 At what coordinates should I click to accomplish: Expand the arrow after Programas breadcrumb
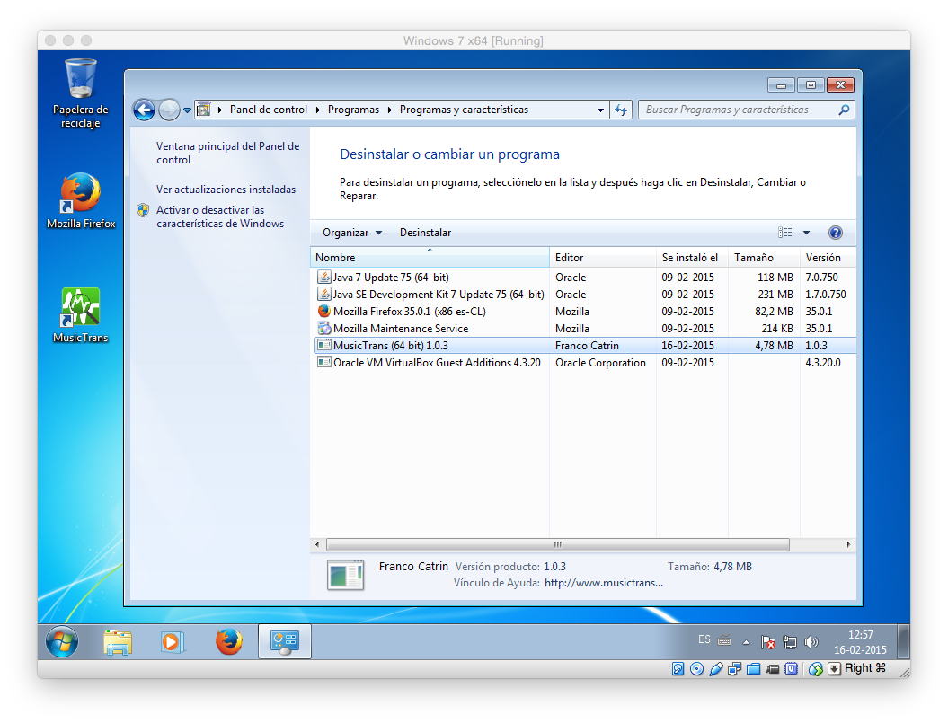pos(389,110)
